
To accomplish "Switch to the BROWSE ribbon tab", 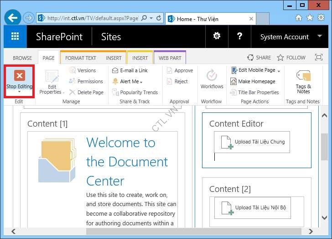I will click(22, 58).
